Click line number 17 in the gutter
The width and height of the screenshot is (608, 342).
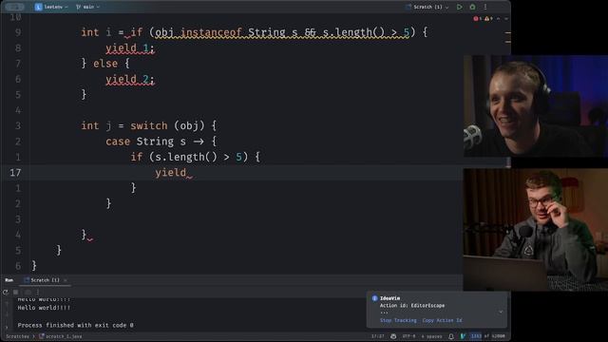coord(15,173)
